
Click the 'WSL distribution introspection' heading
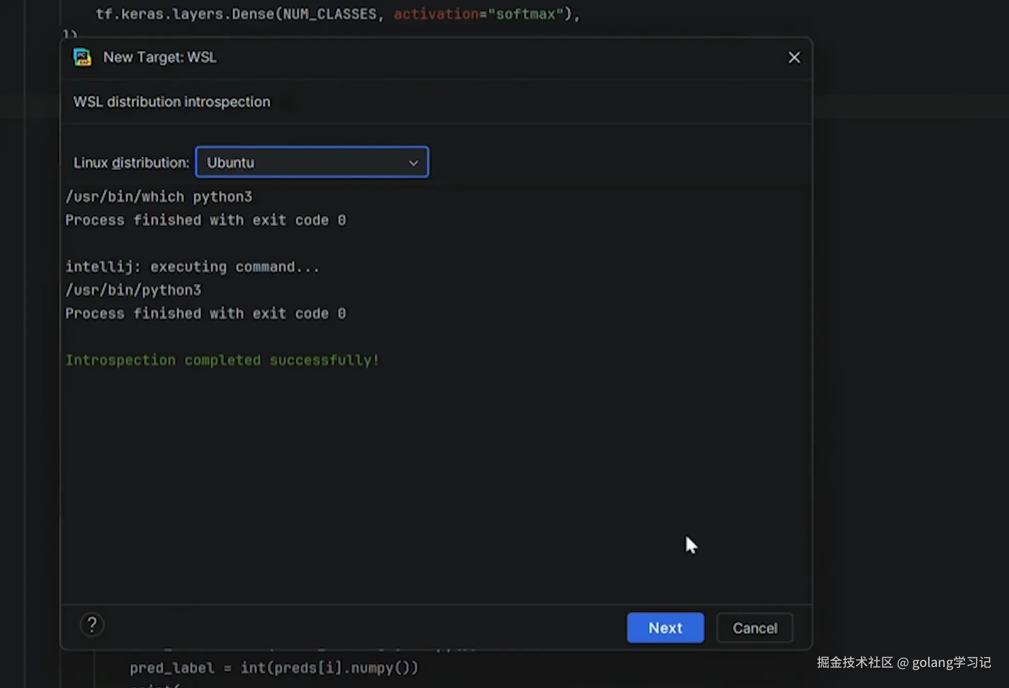click(172, 102)
